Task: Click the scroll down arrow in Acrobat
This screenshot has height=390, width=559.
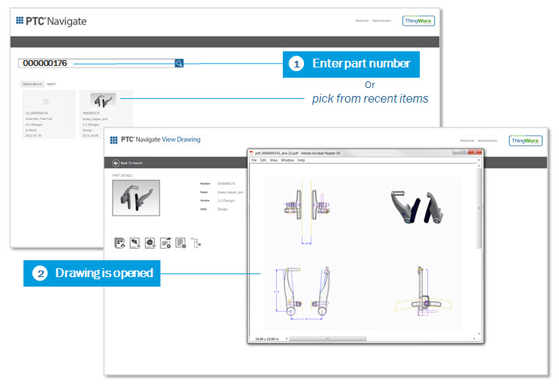Action: click(x=479, y=334)
